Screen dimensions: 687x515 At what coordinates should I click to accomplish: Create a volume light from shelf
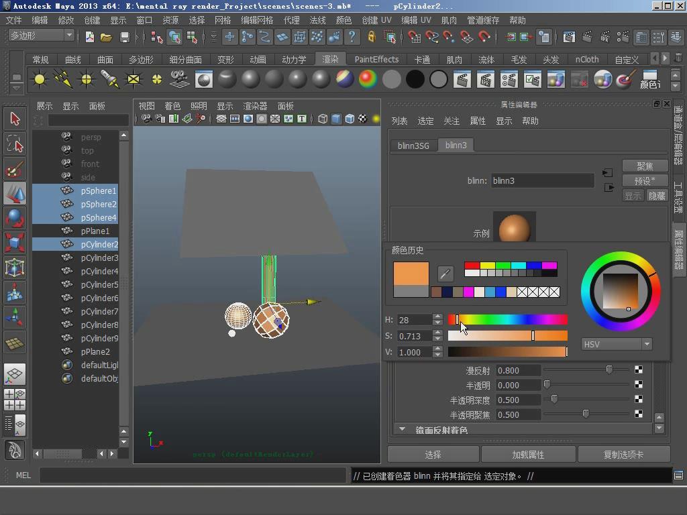click(x=156, y=79)
